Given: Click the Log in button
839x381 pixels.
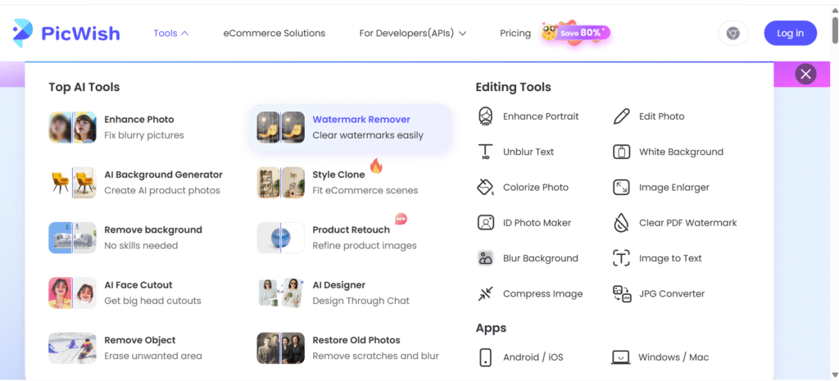Looking at the screenshot, I should [790, 34].
